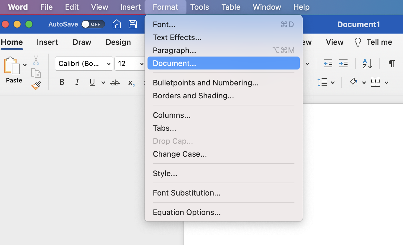Image resolution: width=403 pixels, height=245 pixels.
Task: Click the Save floppy disk icon
Action: (133, 24)
